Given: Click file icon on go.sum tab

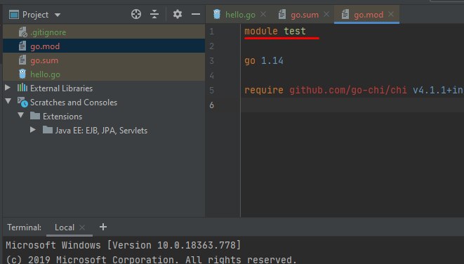Looking at the screenshot, I should pyautogui.click(x=282, y=14).
